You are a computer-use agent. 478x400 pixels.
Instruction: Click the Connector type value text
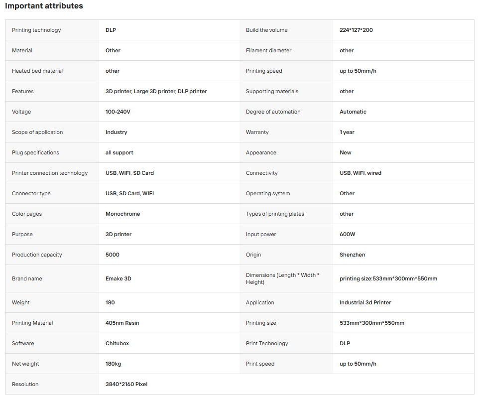click(129, 193)
